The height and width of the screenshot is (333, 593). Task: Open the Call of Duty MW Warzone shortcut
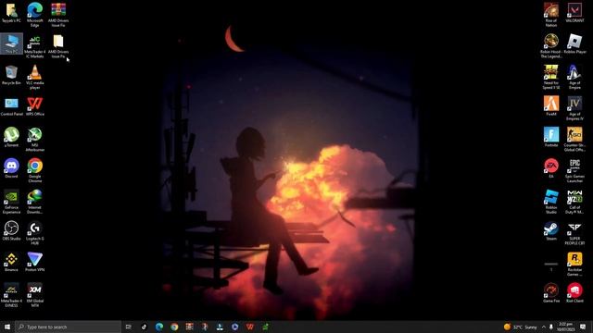click(574, 202)
